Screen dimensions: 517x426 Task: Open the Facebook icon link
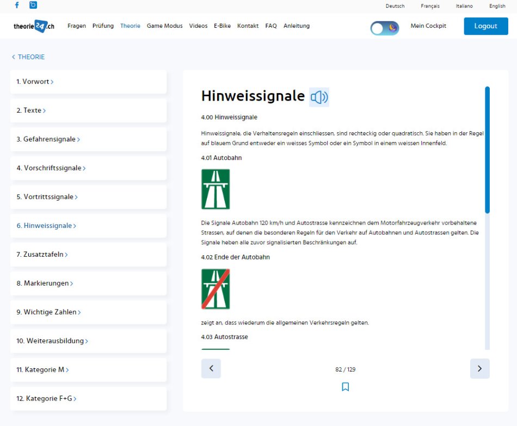click(x=17, y=5)
